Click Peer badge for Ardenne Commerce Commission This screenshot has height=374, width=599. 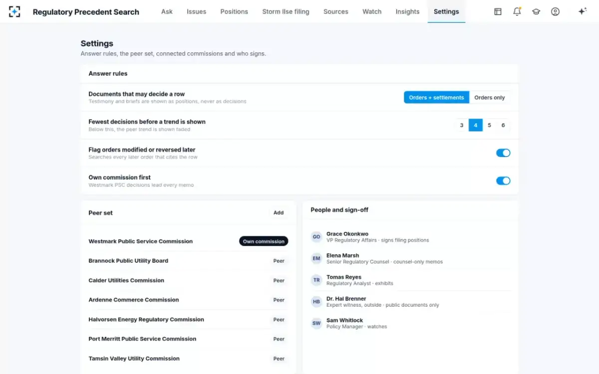coord(279,300)
